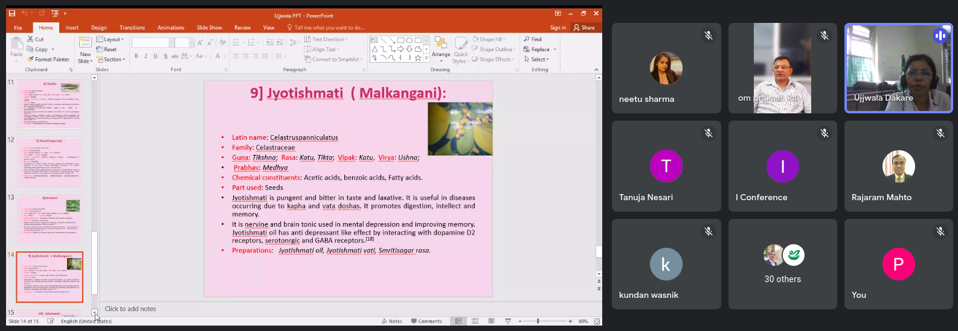Toggle Align Right paragraph alignment
This screenshot has width=958, height=331.
pyautogui.click(x=256, y=56)
